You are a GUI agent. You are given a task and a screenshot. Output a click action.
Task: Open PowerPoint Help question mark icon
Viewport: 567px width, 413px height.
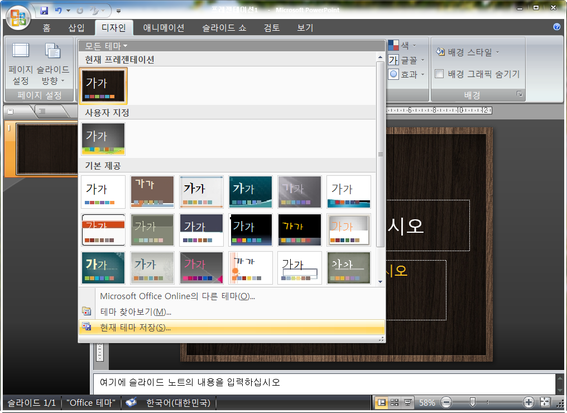557,27
